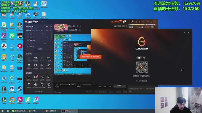Toggle visibility of the 文本 3 source

point(45,43)
